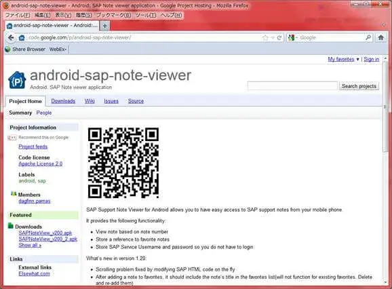Image resolution: width=392 pixels, height=289 pixels.
Task: Click the green Downloads folder icon
Action: click(11, 226)
